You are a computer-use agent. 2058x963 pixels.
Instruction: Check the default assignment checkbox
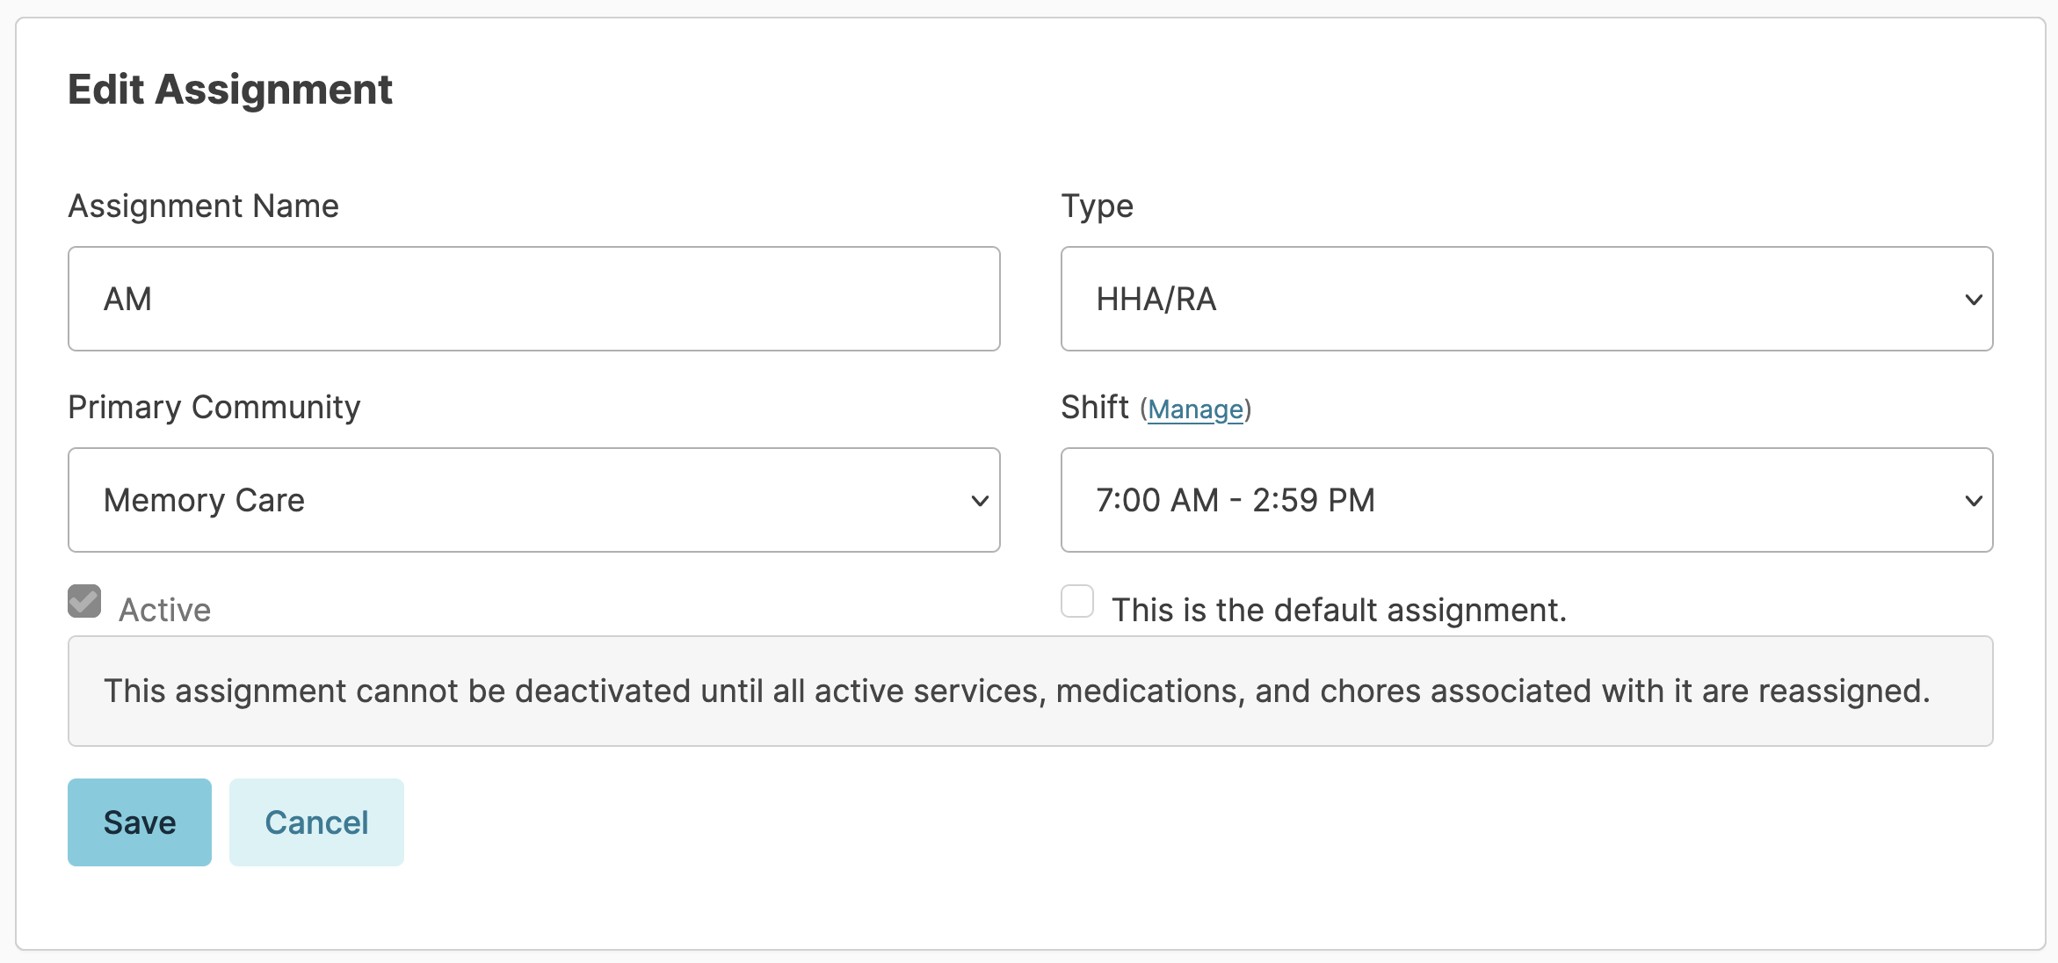pos(1077,602)
